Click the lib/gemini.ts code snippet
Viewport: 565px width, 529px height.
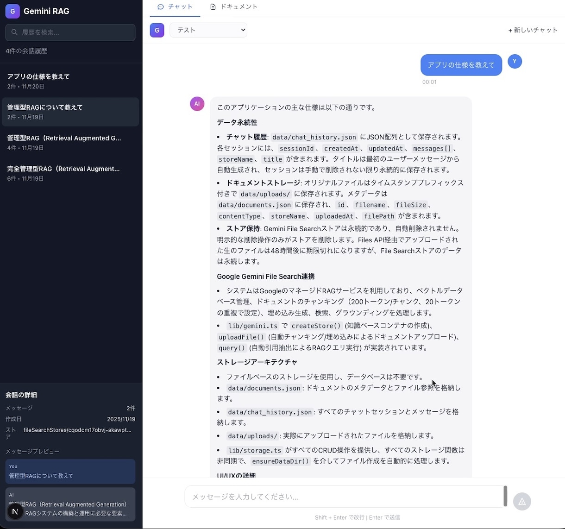pos(253,326)
